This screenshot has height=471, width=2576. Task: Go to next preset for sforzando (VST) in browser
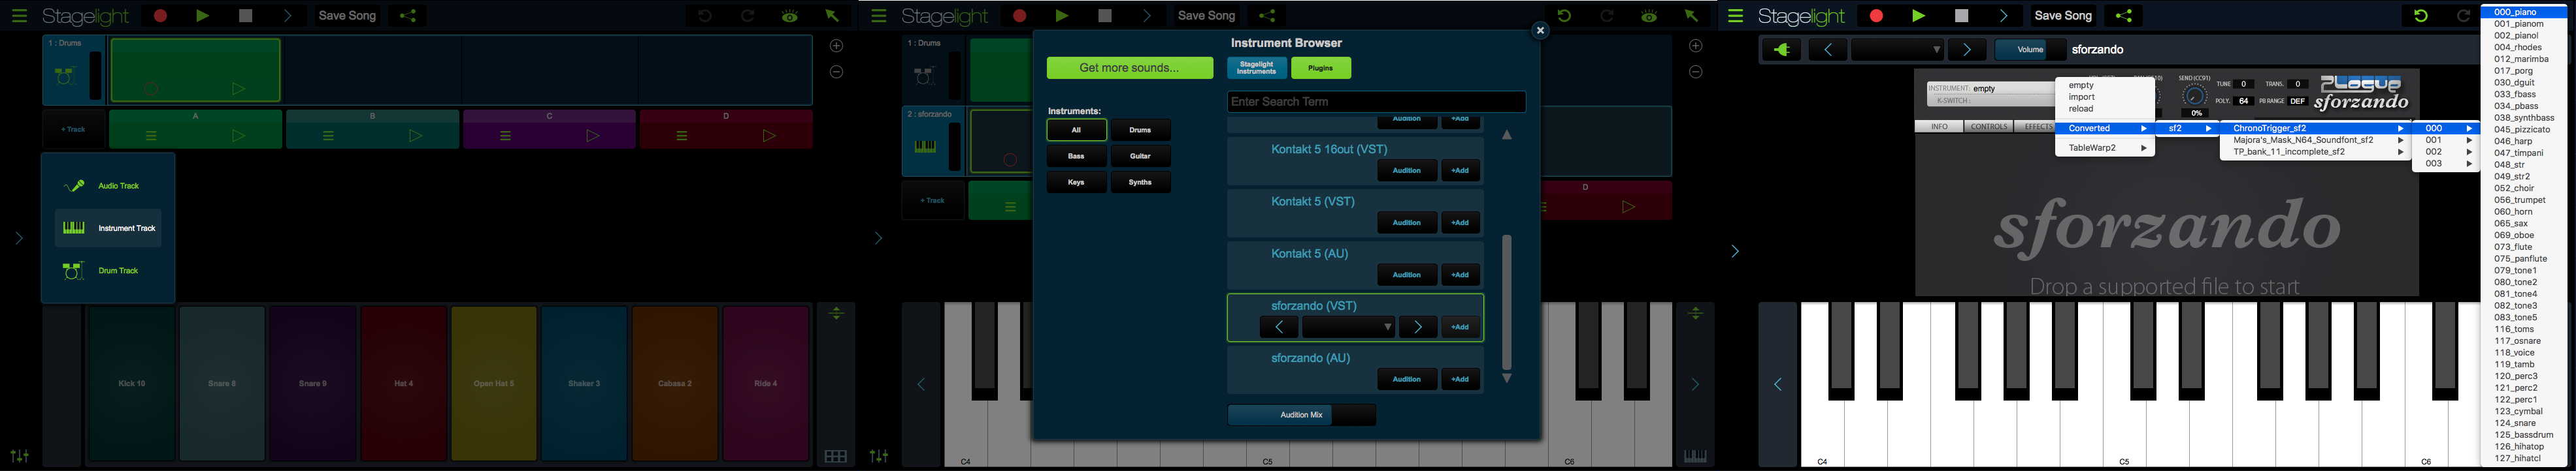coord(1418,327)
